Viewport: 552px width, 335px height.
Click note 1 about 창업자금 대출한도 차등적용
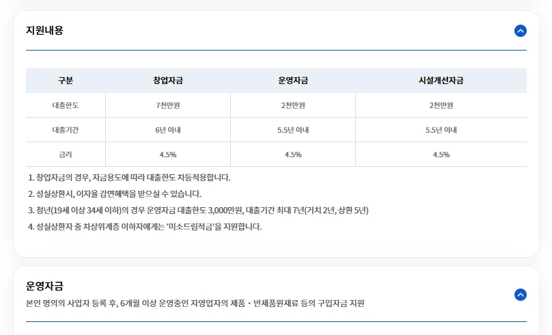click(129, 178)
